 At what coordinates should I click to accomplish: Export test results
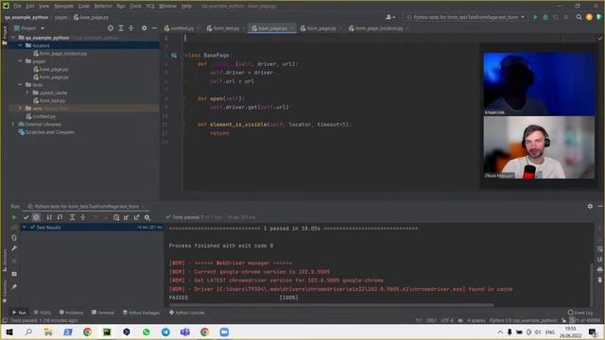136,217
